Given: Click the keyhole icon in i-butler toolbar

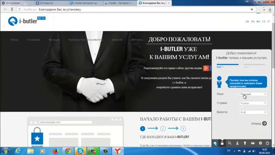Looking at the screenshot, I should (245, 143).
